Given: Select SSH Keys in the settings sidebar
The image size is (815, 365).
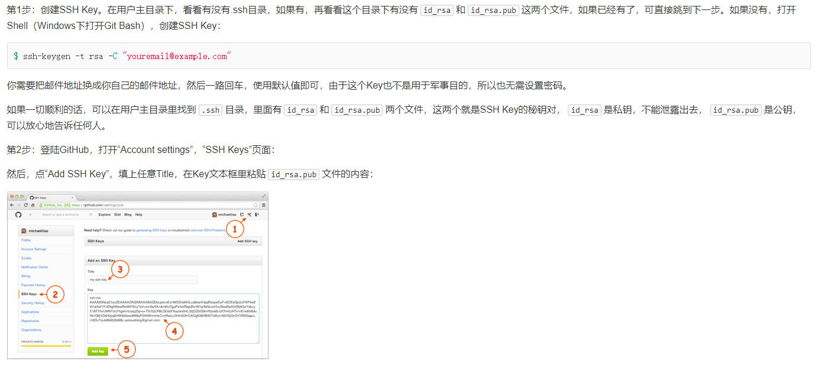Looking at the screenshot, I should point(29,294).
